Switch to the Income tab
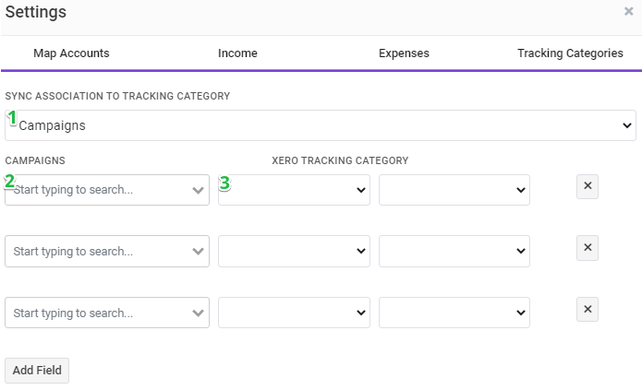 (x=237, y=53)
